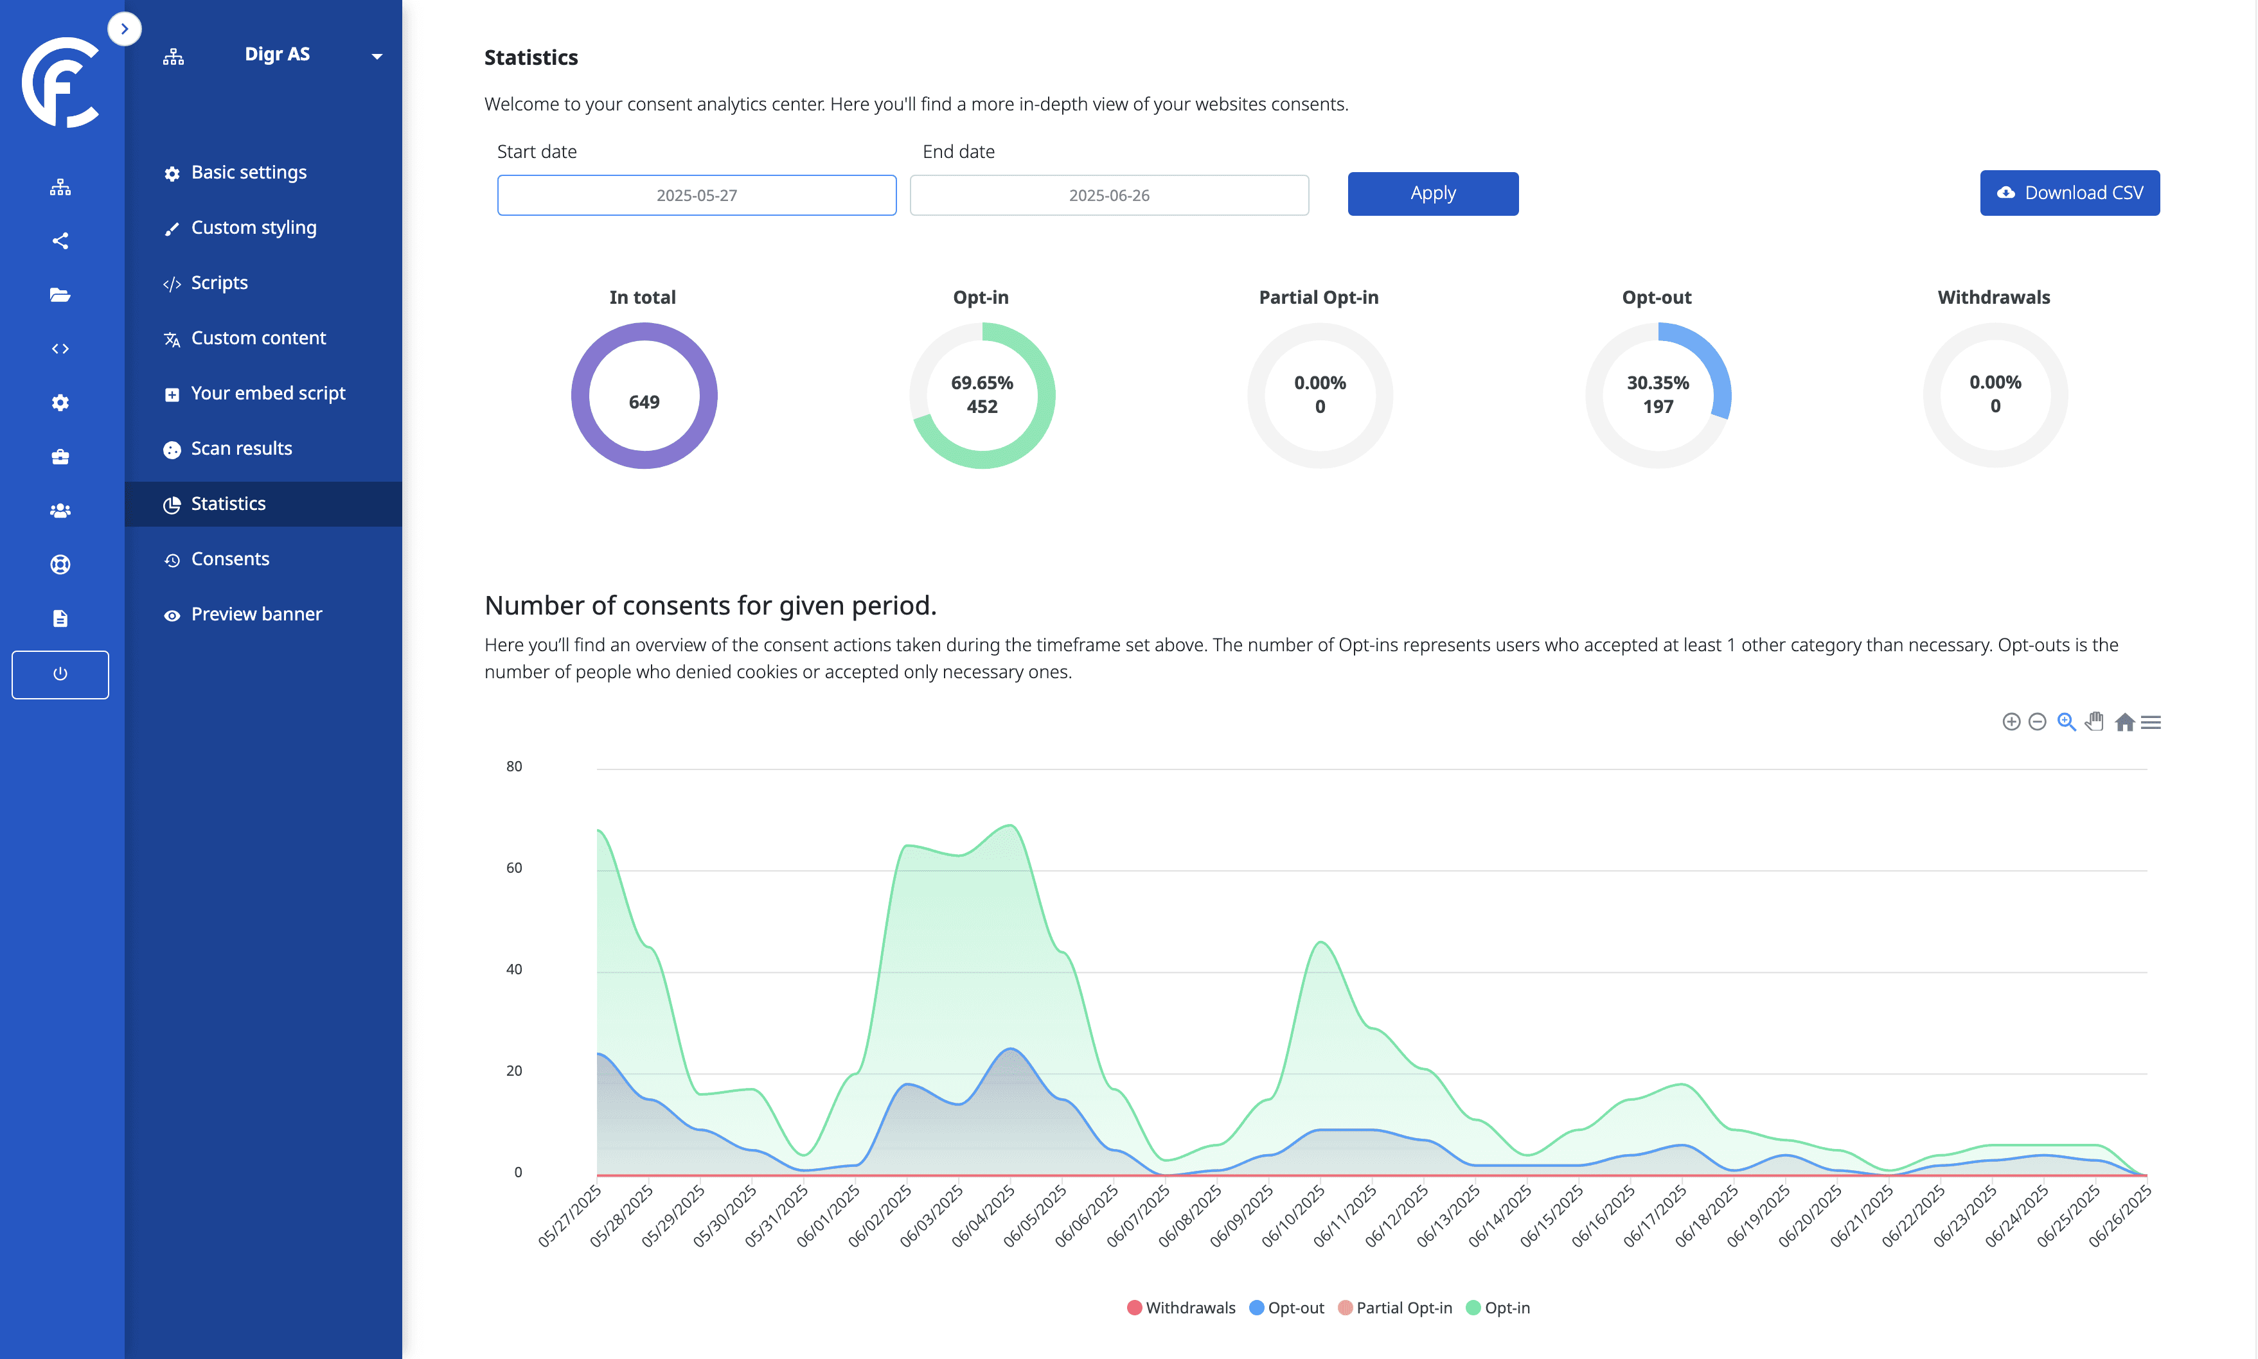The height and width of the screenshot is (1359, 2258).
Task: Click the power logout icon in sidebar
Action: tap(60, 674)
